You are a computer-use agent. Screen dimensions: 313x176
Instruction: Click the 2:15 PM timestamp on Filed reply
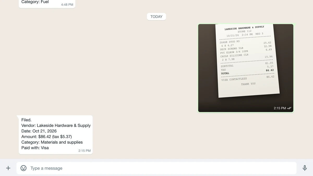click(x=85, y=151)
